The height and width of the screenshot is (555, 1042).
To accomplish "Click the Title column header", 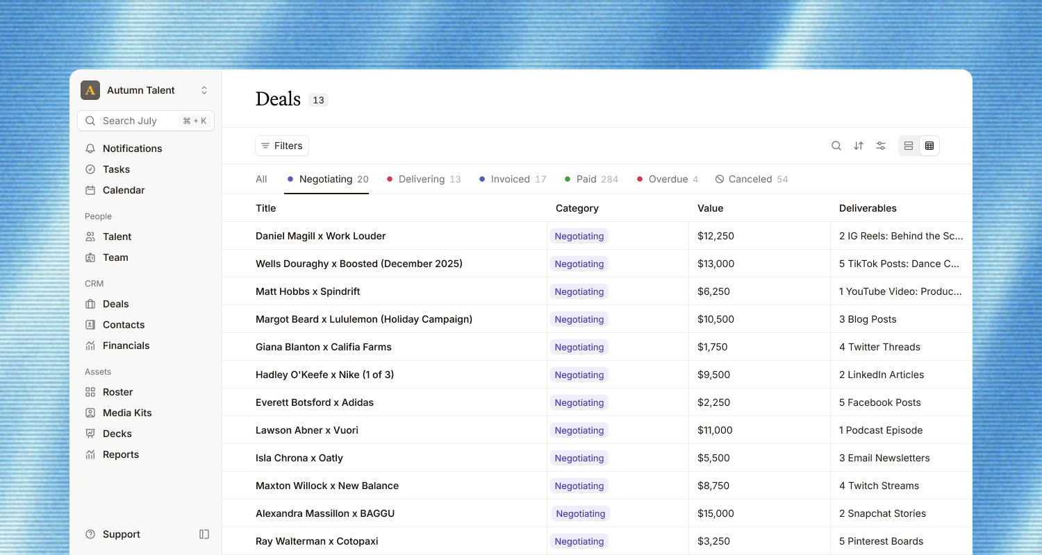I will (x=265, y=208).
